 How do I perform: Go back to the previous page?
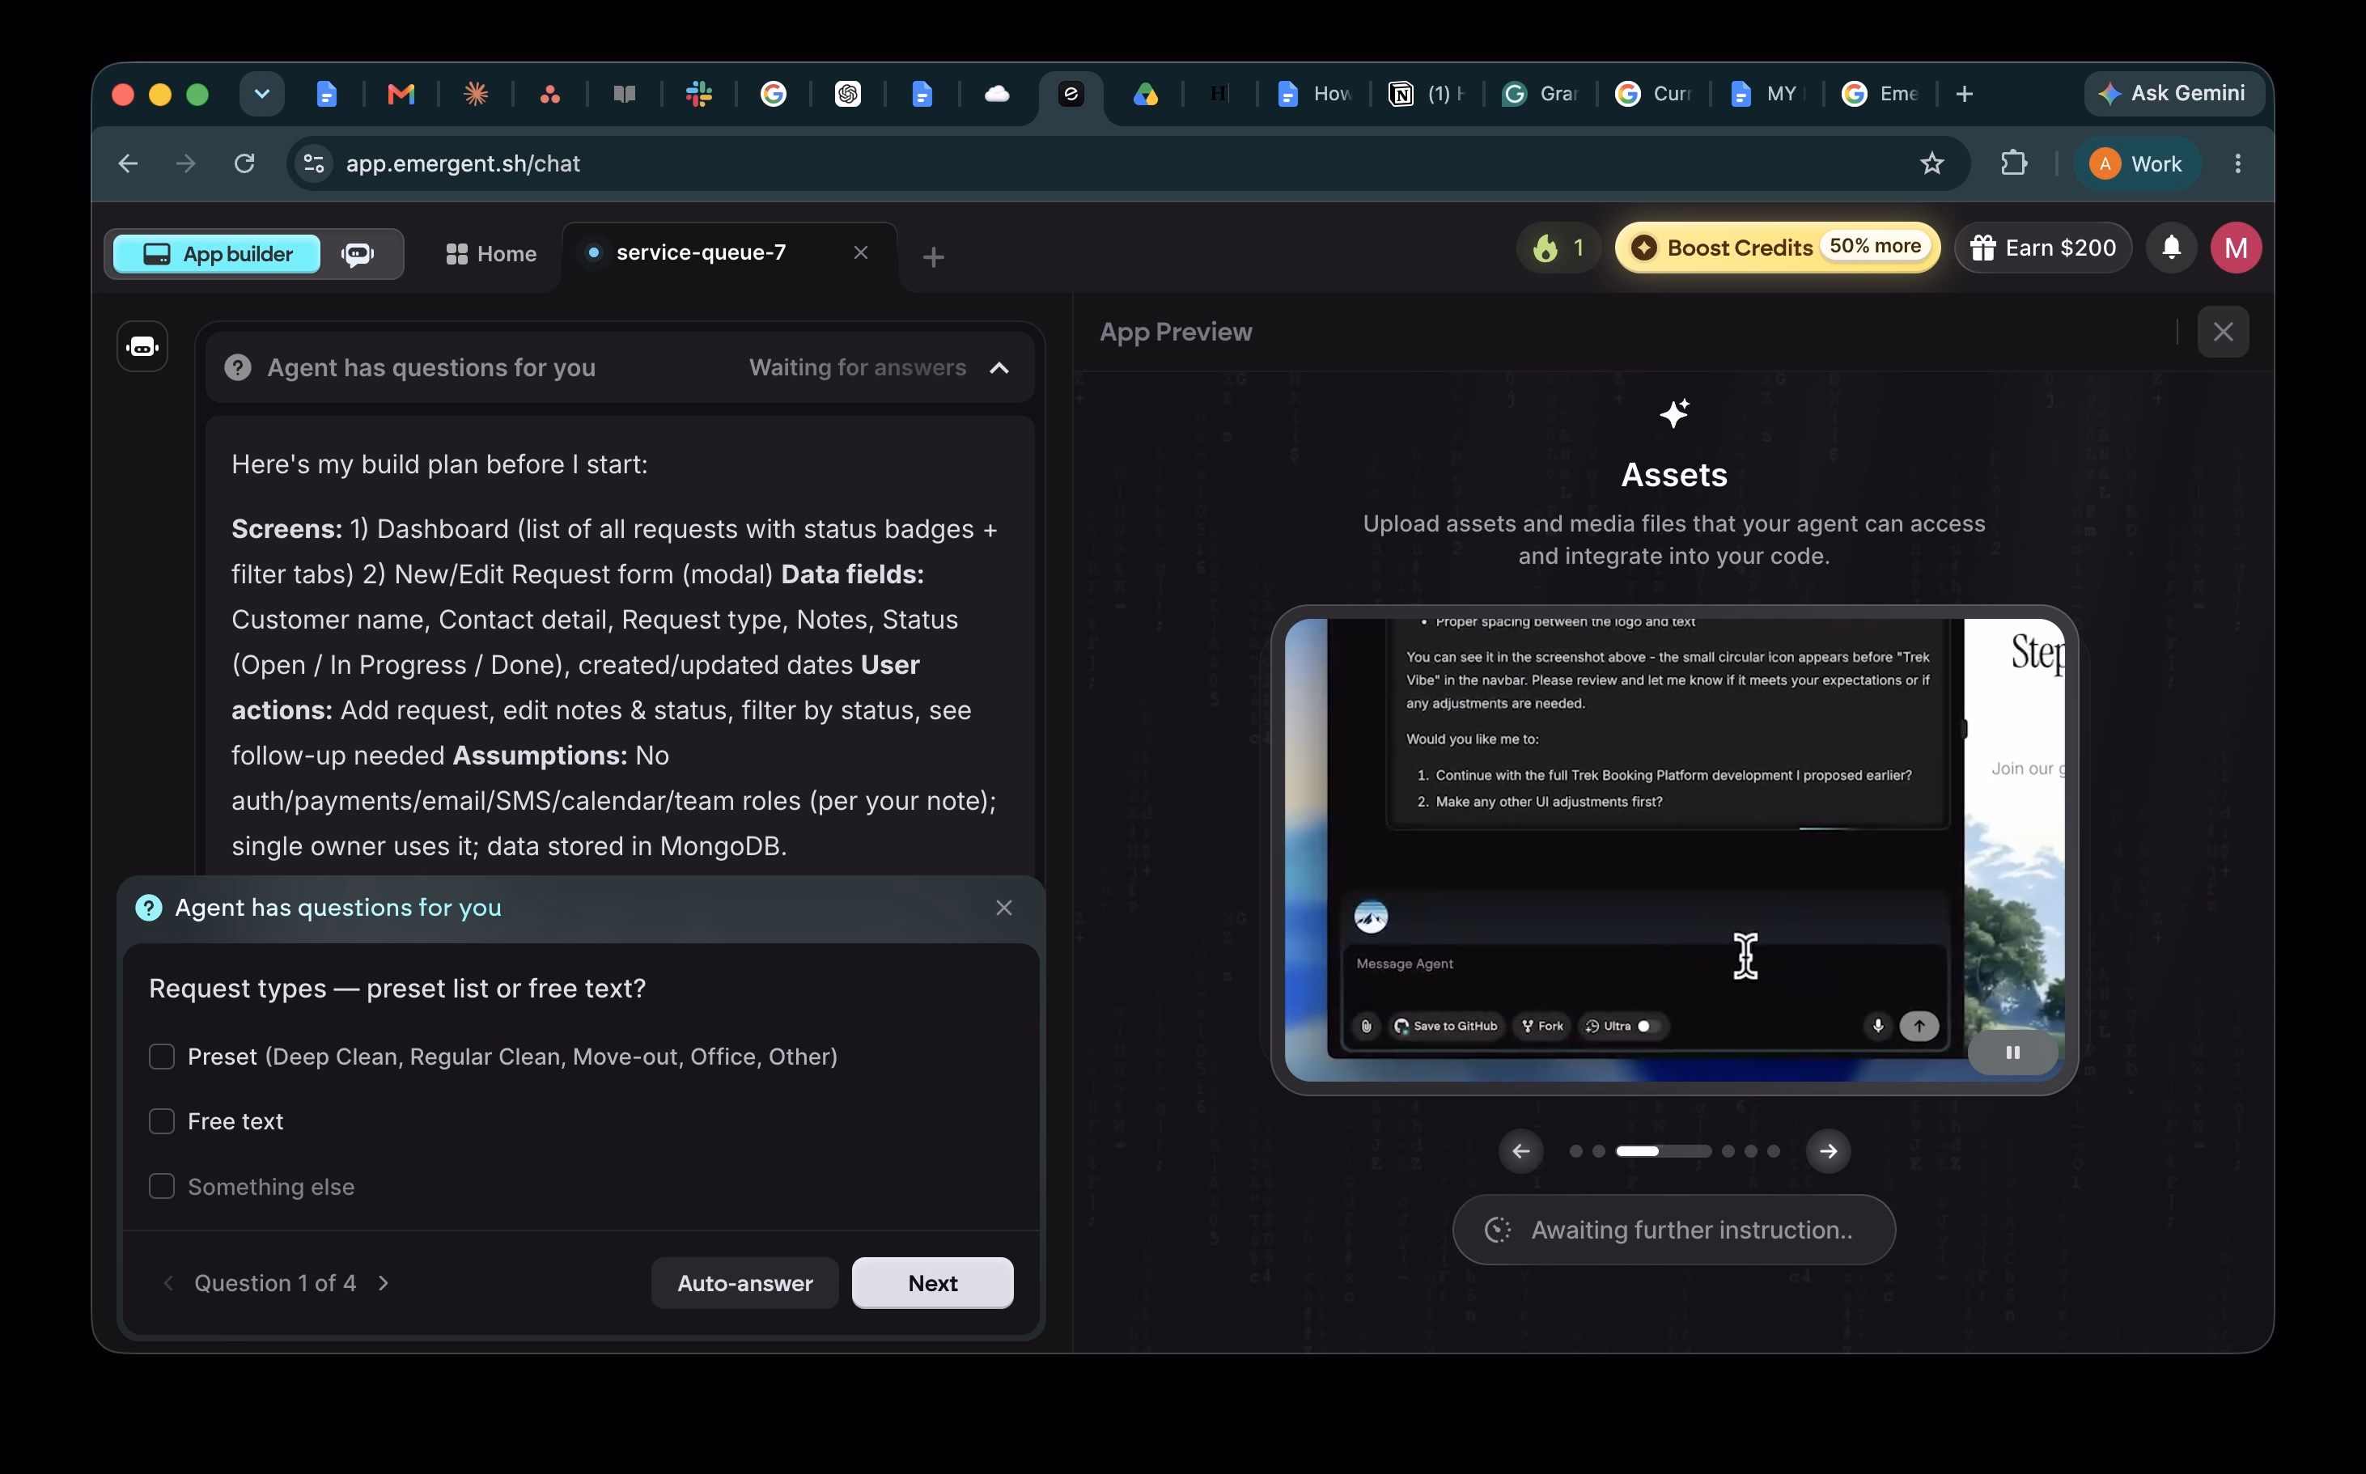(129, 163)
